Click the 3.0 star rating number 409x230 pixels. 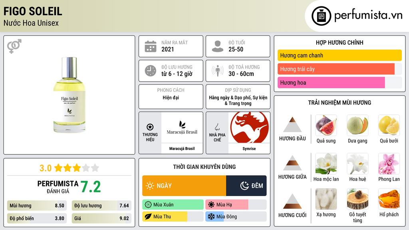click(46, 168)
